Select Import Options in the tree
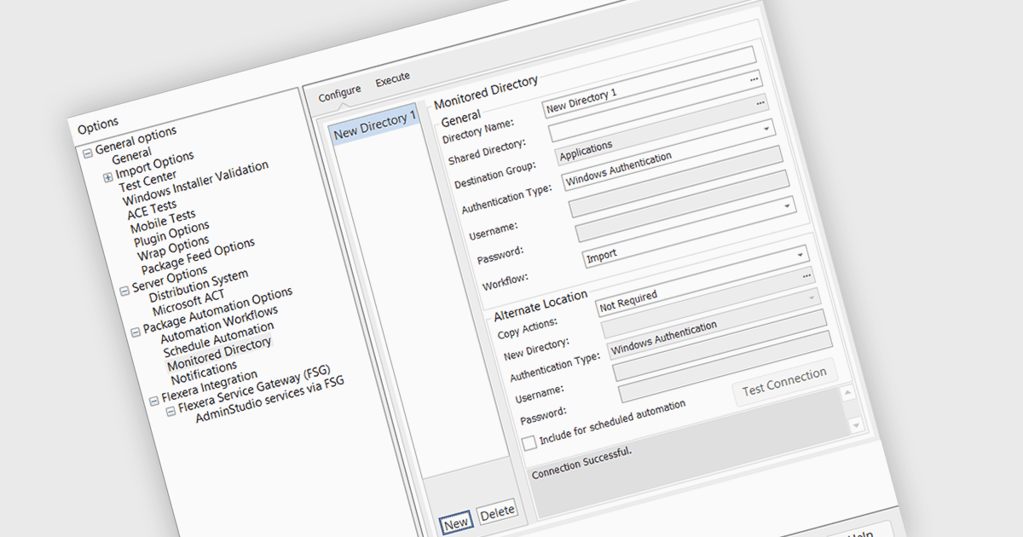Image resolution: width=1023 pixels, height=537 pixels. coord(154,165)
